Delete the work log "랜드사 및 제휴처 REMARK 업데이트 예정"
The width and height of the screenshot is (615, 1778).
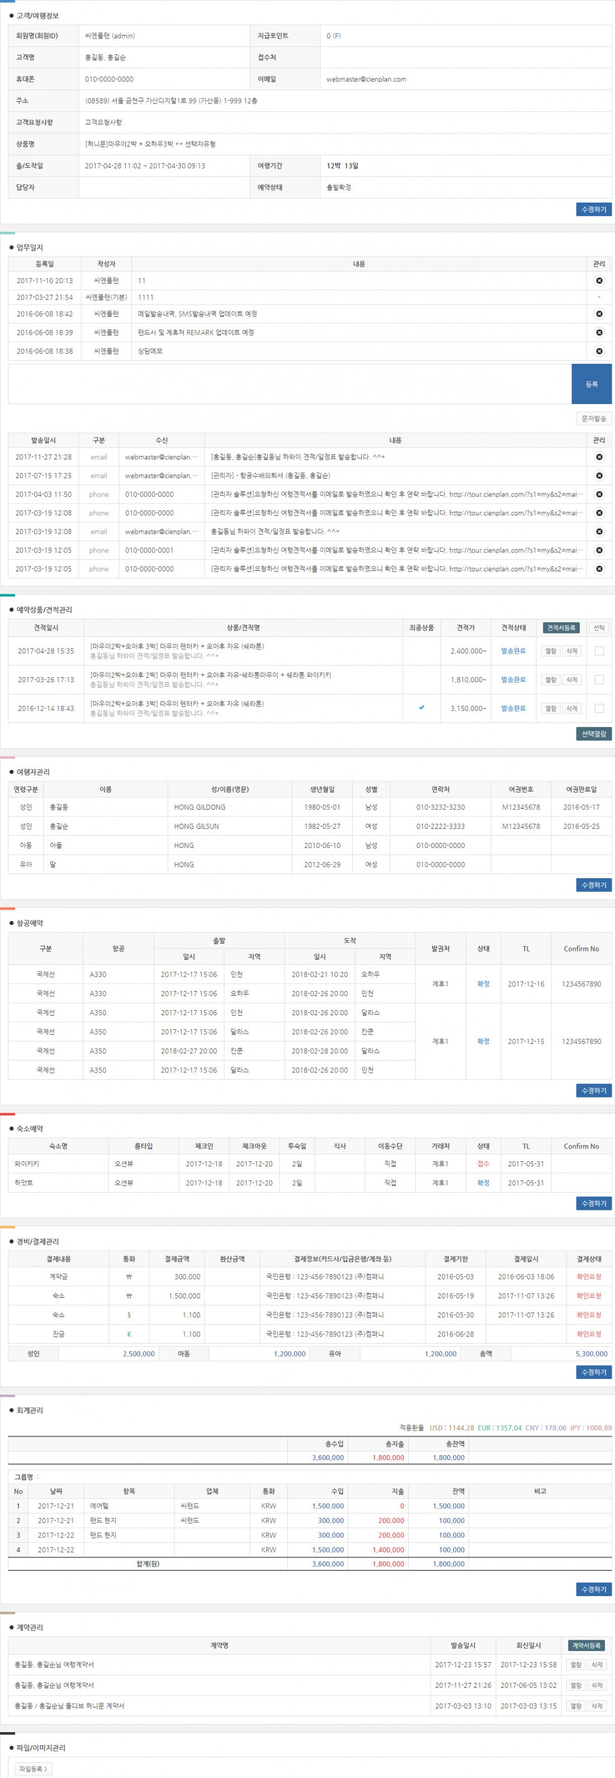(598, 332)
